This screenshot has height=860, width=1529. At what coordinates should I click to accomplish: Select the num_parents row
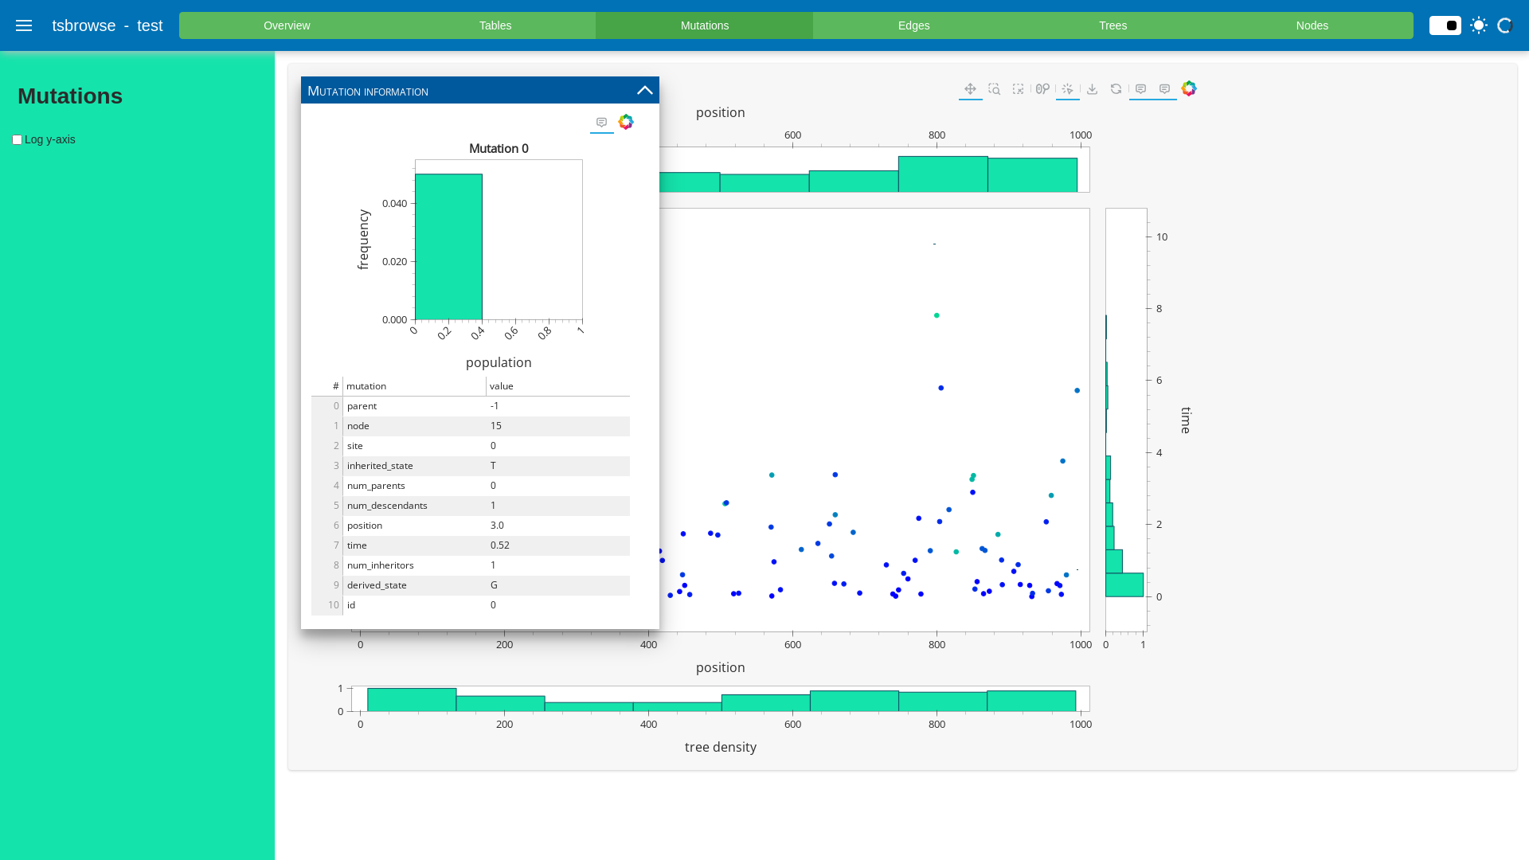pos(471,486)
